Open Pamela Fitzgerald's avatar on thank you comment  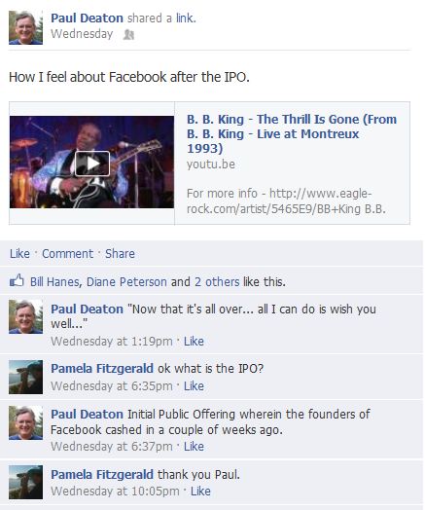point(25,483)
